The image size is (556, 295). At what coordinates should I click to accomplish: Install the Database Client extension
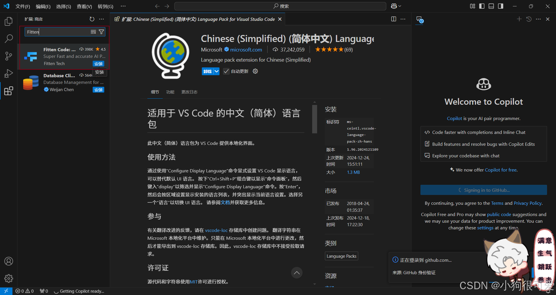click(x=98, y=90)
